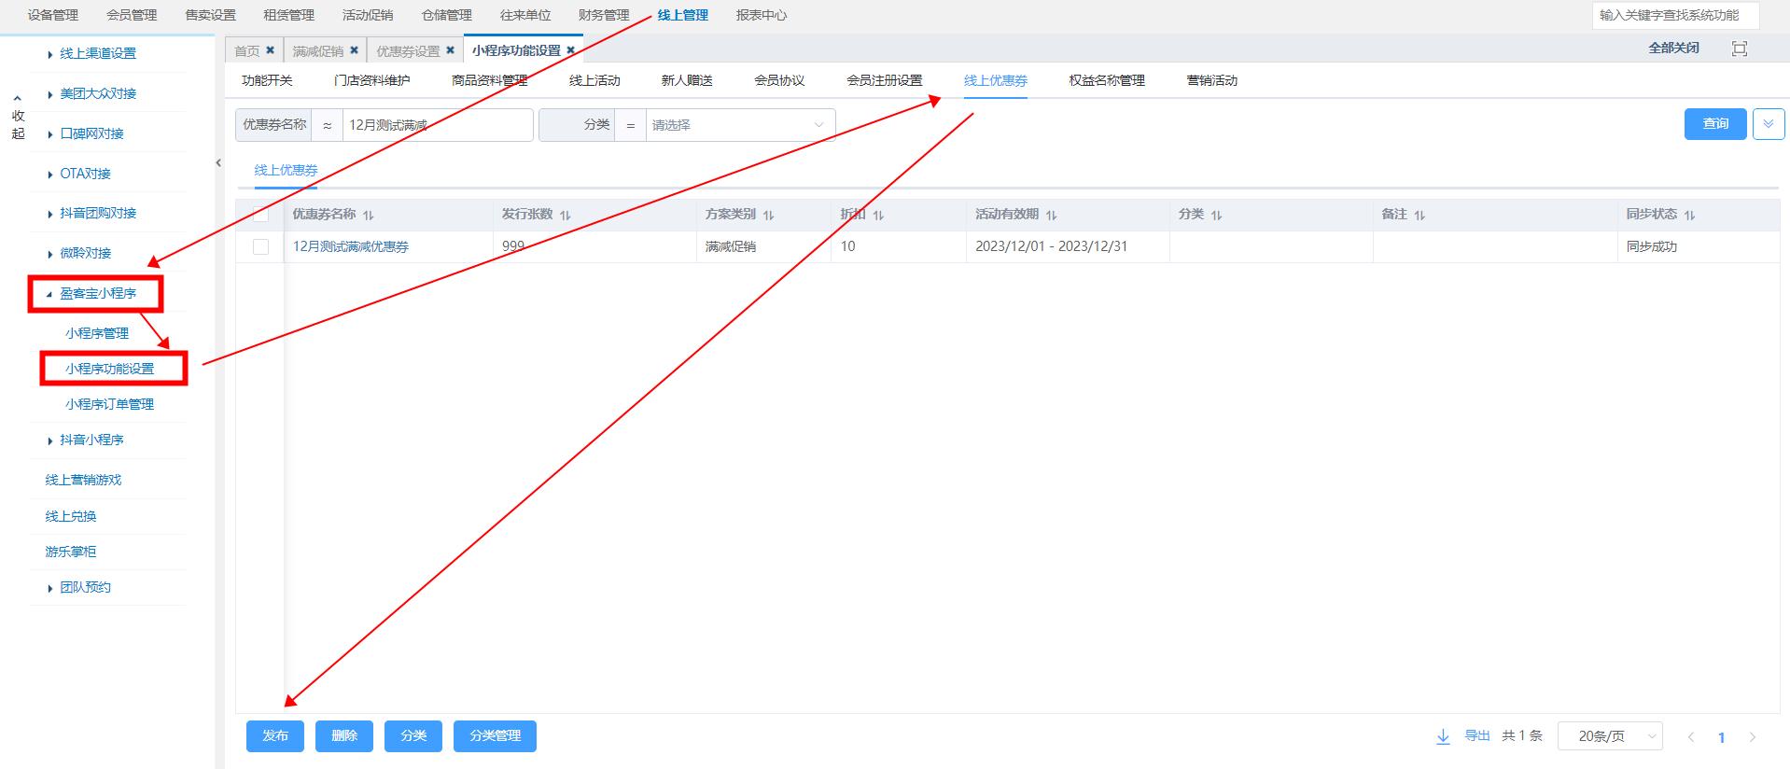Click the 查询 search button
Viewport: 1790px width, 769px height.
tap(1715, 124)
